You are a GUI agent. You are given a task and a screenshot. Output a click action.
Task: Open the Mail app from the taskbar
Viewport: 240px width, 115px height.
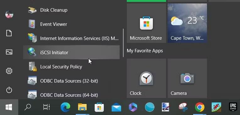click(116, 107)
